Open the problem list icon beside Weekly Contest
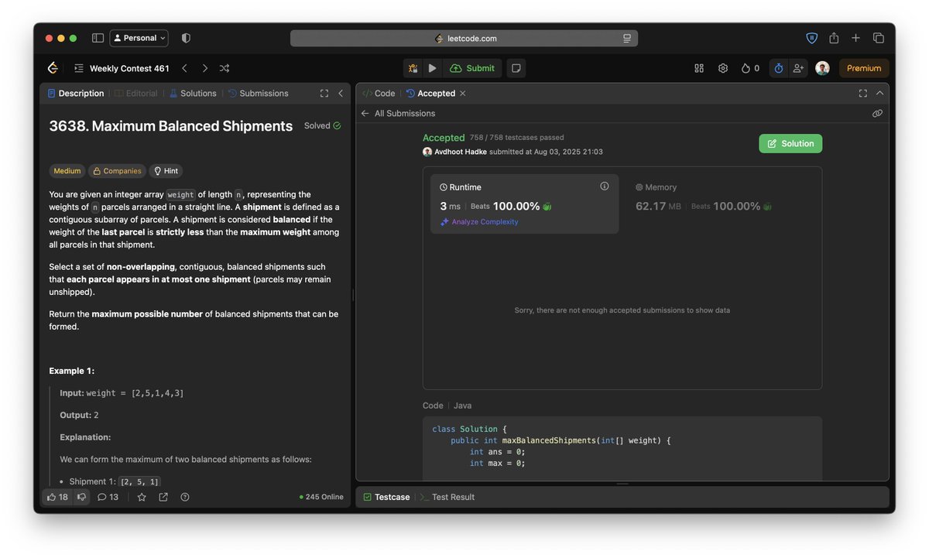The width and height of the screenshot is (929, 558). point(78,68)
